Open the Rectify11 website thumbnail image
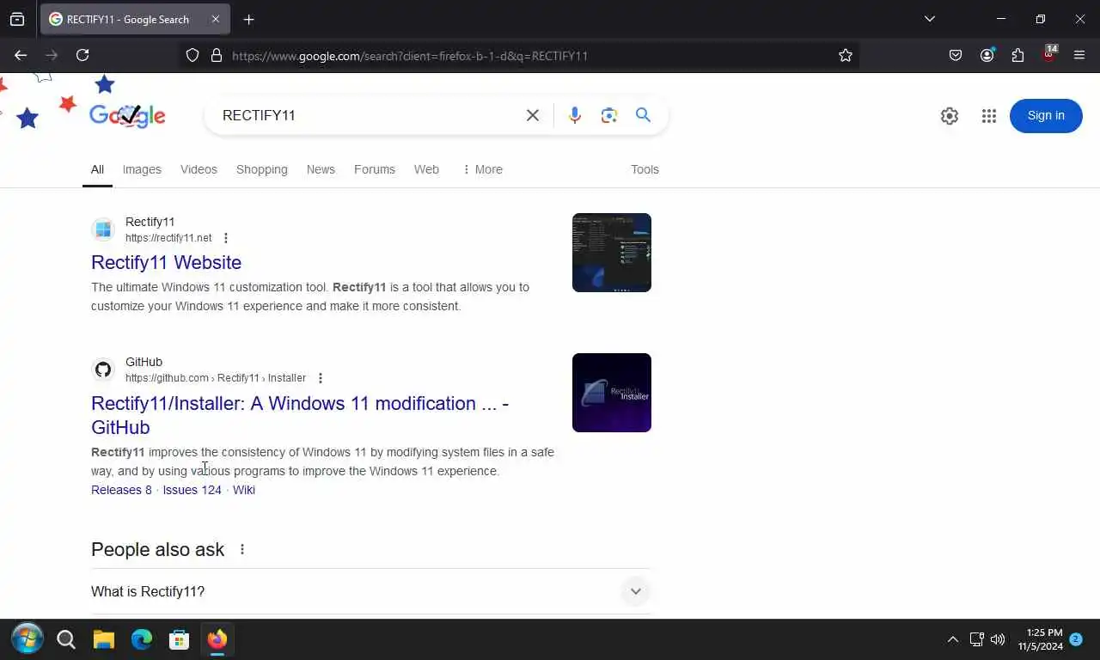This screenshot has height=660, width=1100. pos(612,253)
